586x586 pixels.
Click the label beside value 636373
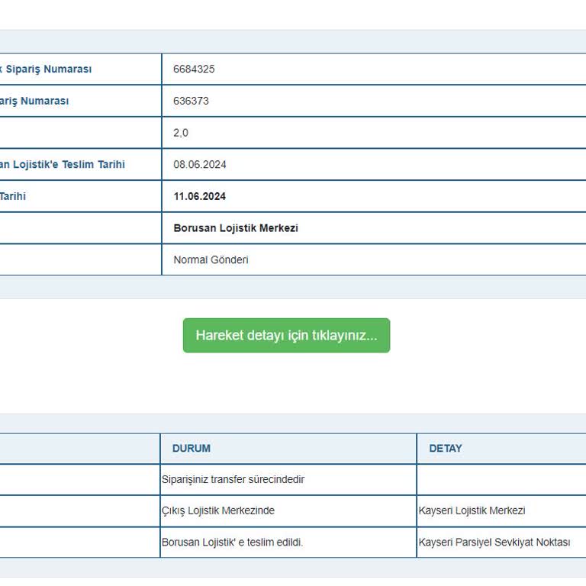(34, 101)
